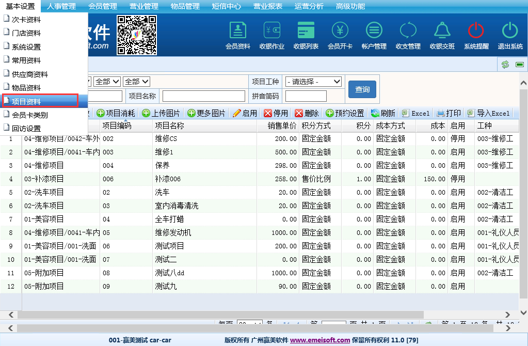Open the 收银交班 shift handover bell icon
The width and height of the screenshot is (528, 346).
click(442, 35)
